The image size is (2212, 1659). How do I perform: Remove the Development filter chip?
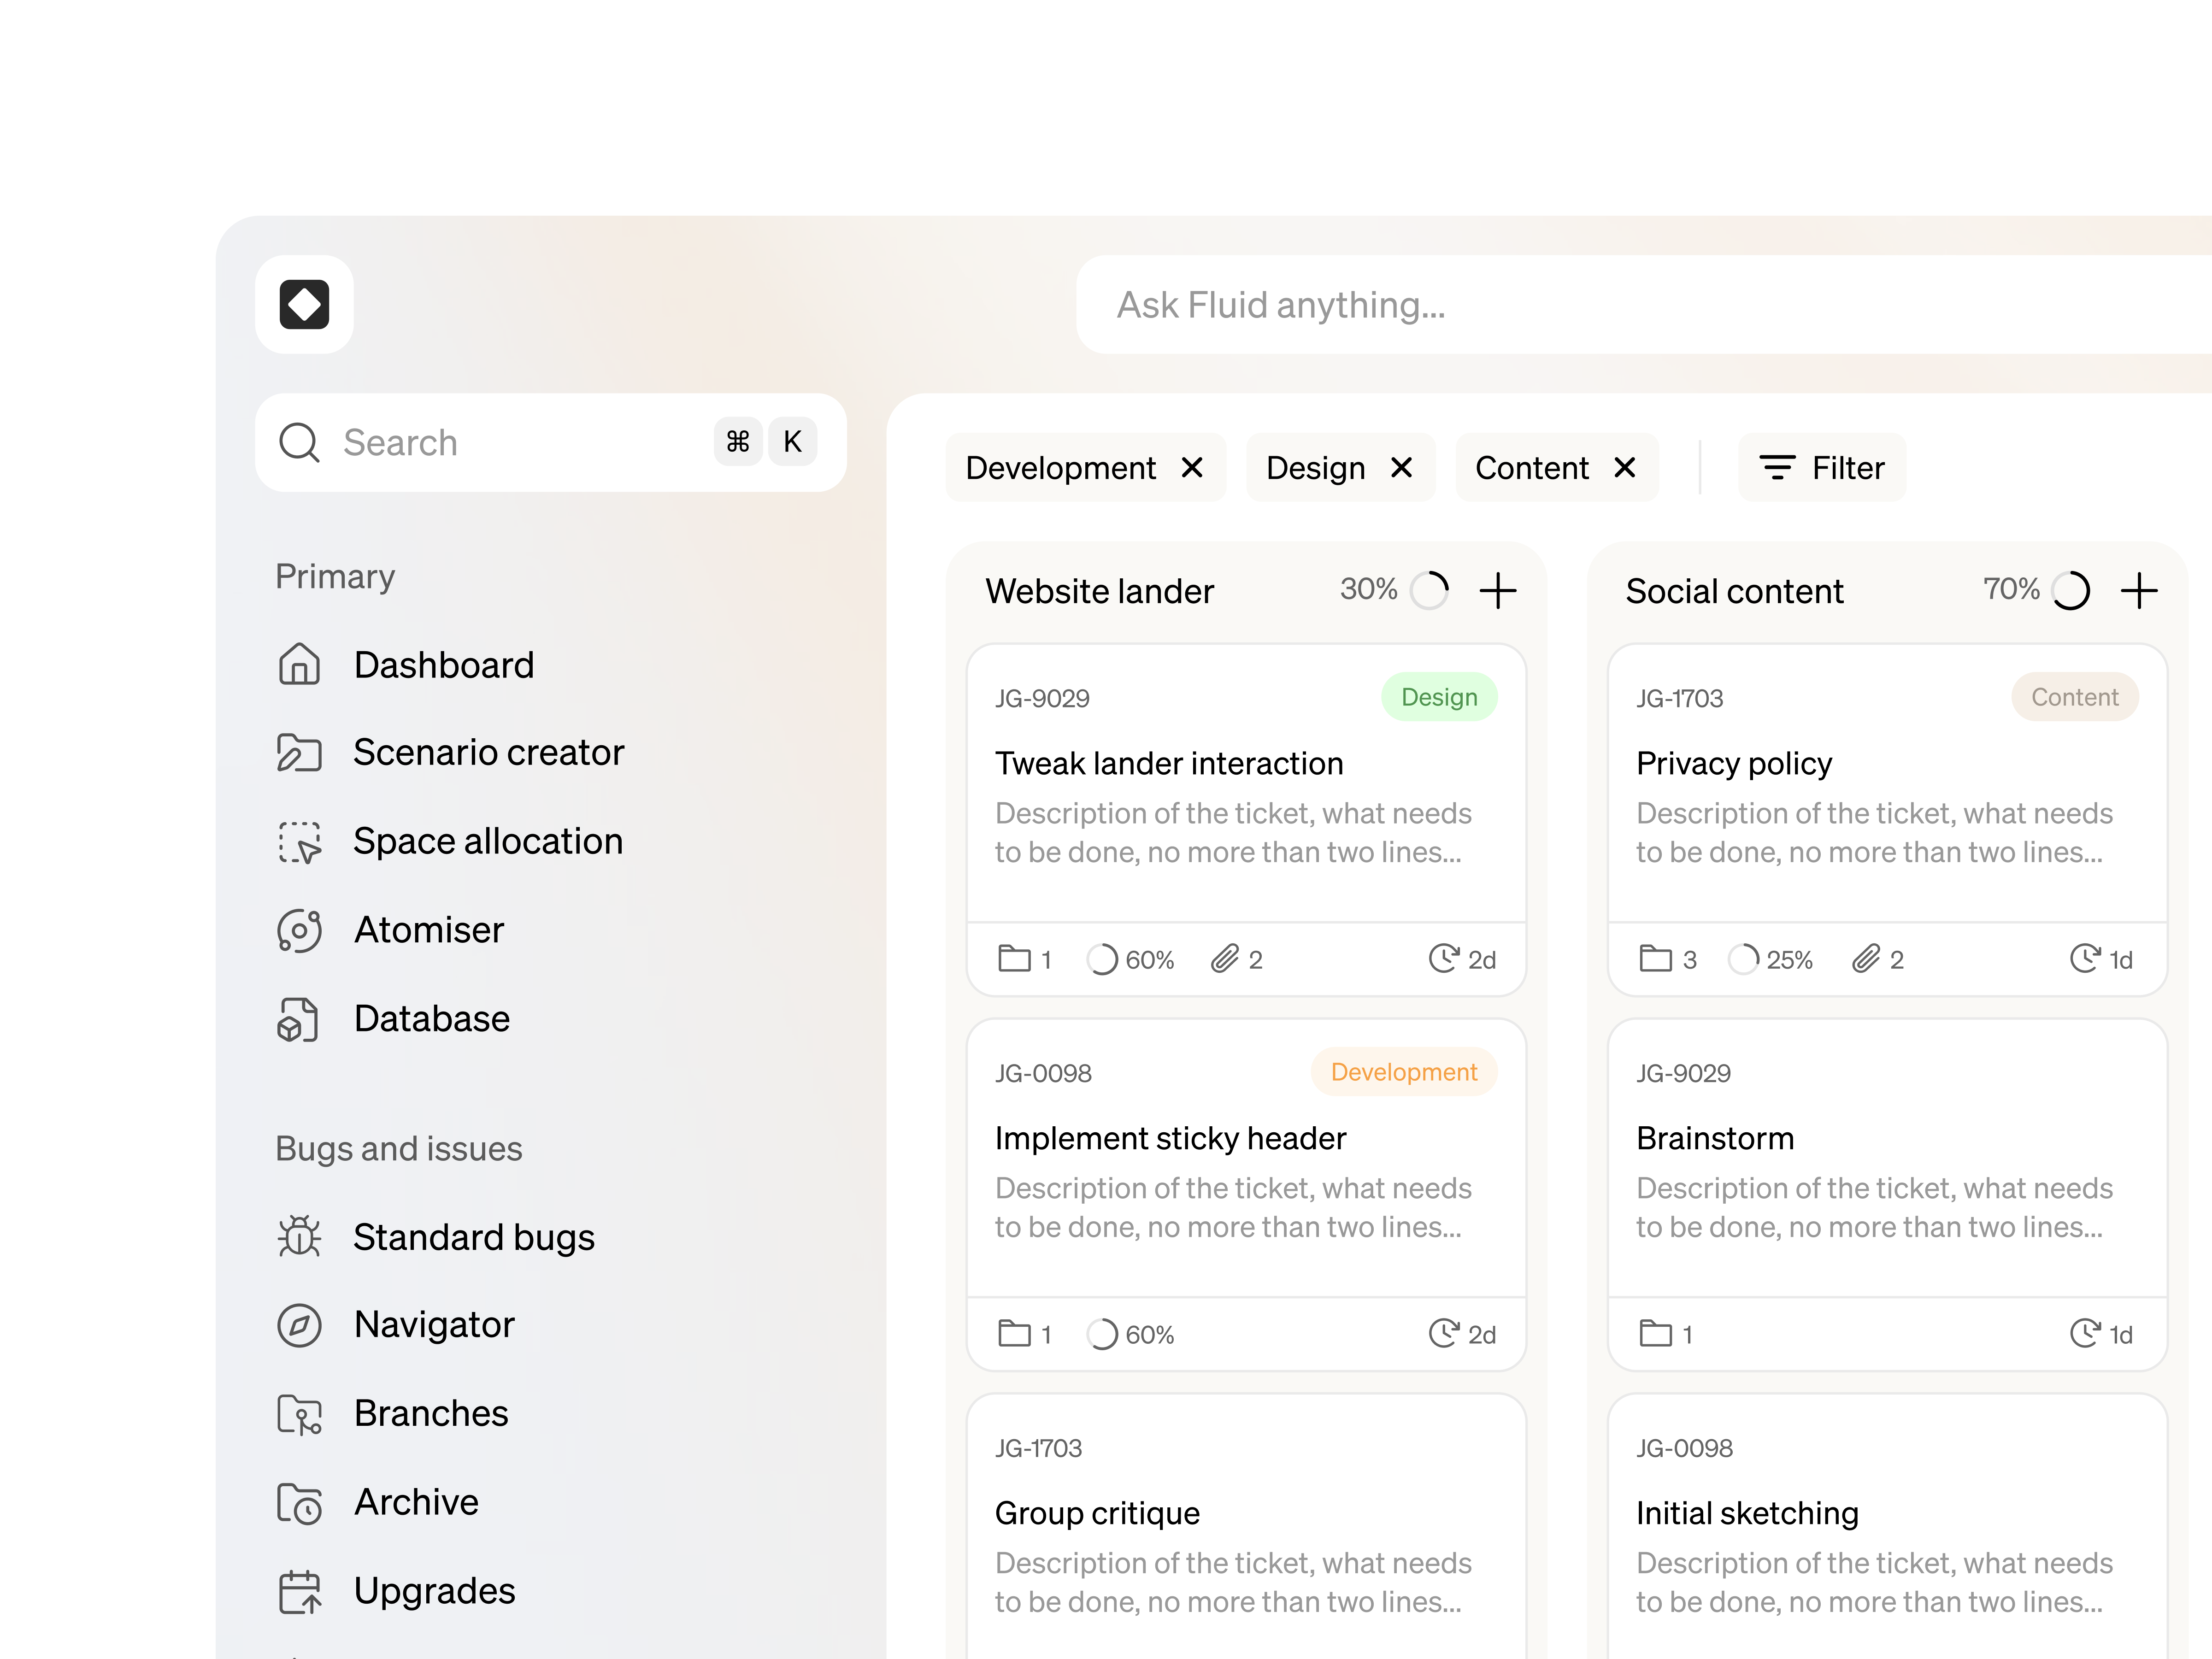[x=1192, y=467]
